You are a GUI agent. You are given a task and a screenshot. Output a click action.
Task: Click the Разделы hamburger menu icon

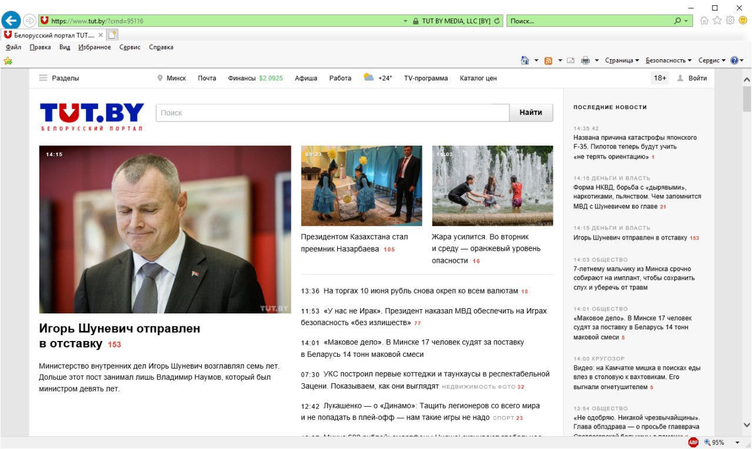[43, 78]
